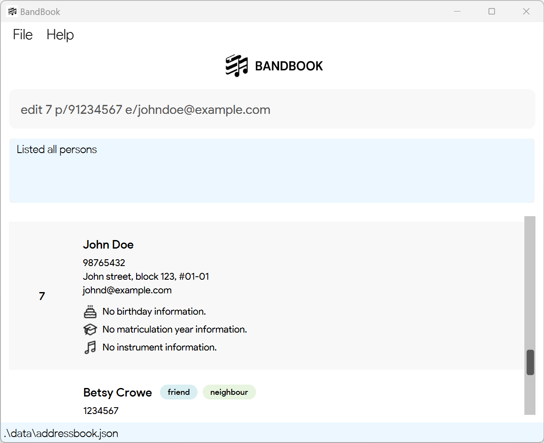This screenshot has height=443, width=544.
Task: Click the graduation cap matriculation icon
Action: click(x=90, y=330)
